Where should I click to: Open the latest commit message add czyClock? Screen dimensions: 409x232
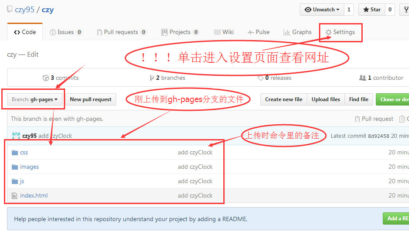click(55, 136)
